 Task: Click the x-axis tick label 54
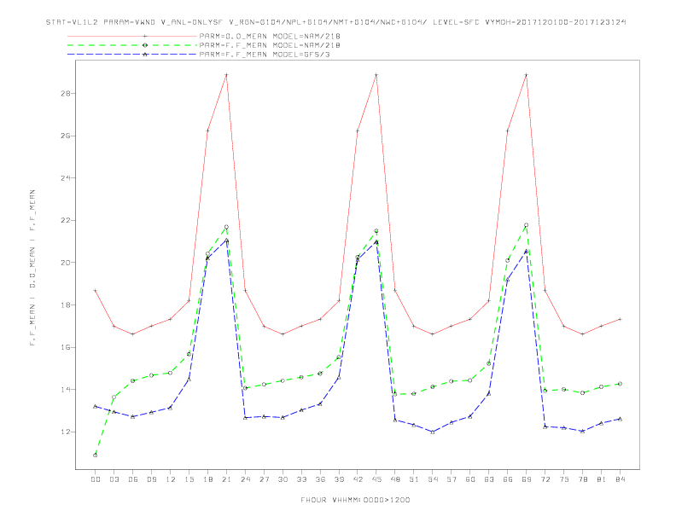coord(433,479)
